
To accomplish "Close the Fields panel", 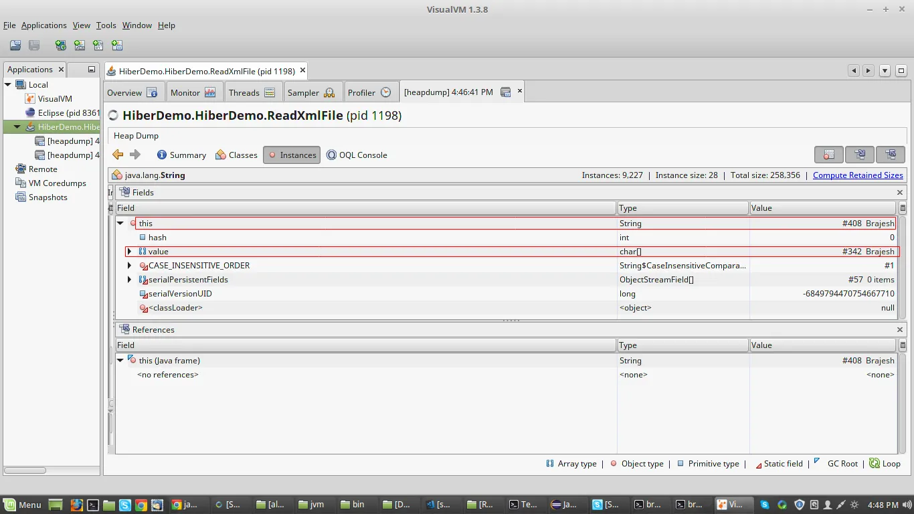I will (900, 192).
